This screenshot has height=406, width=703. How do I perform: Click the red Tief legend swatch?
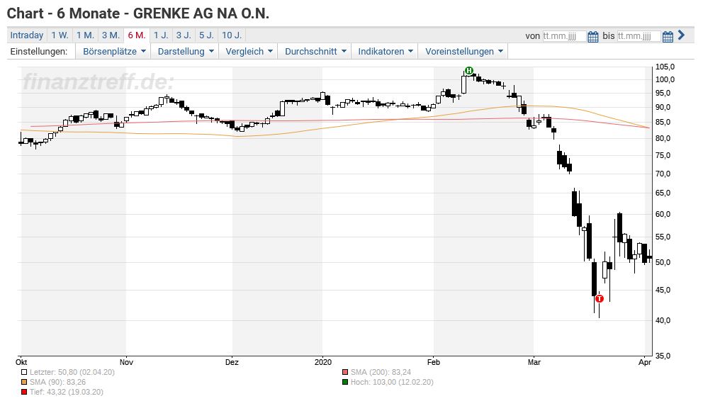point(24,392)
